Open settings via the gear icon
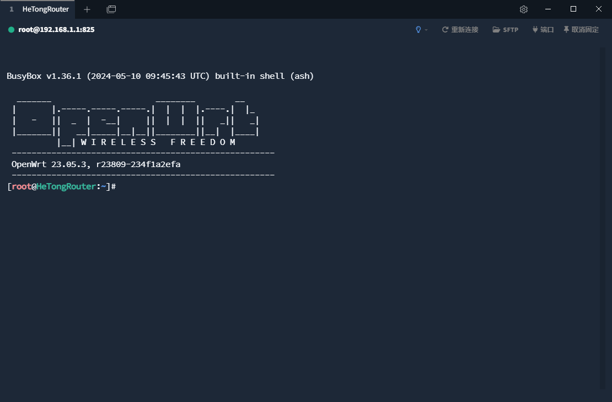Image resolution: width=612 pixels, height=402 pixels. coord(524,9)
